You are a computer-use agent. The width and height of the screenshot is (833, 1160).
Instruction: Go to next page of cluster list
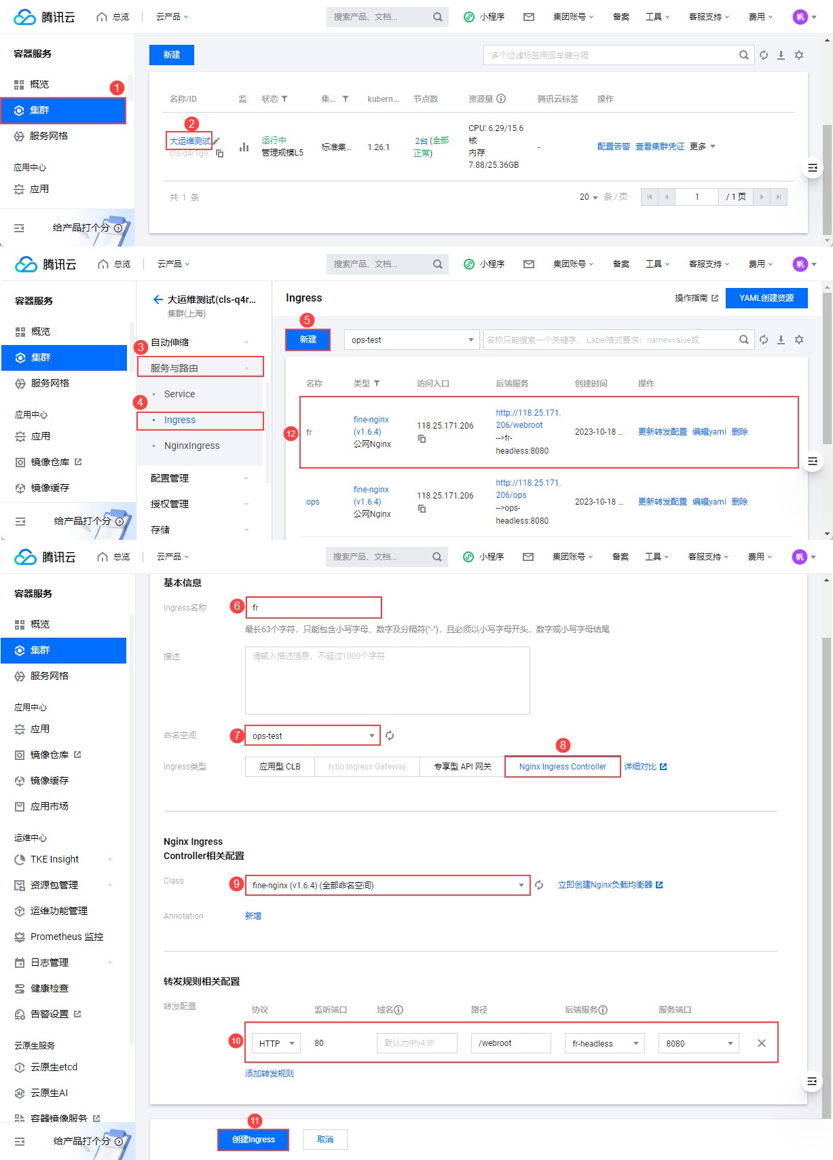[x=762, y=197]
